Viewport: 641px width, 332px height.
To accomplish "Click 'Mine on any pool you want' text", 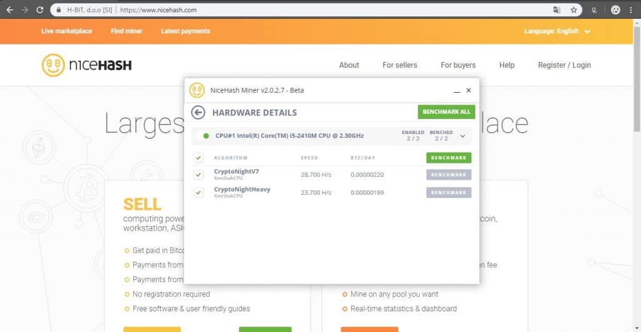I will coord(394,294).
